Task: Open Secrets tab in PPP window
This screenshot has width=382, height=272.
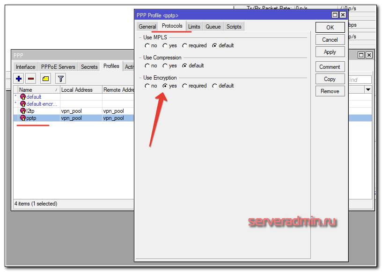Action: click(x=89, y=67)
